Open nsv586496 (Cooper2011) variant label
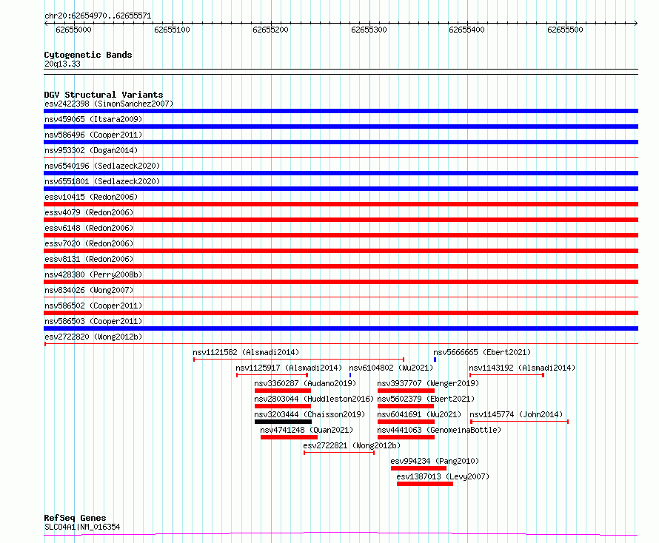This screenshot has width=659, height=543. 93,135
